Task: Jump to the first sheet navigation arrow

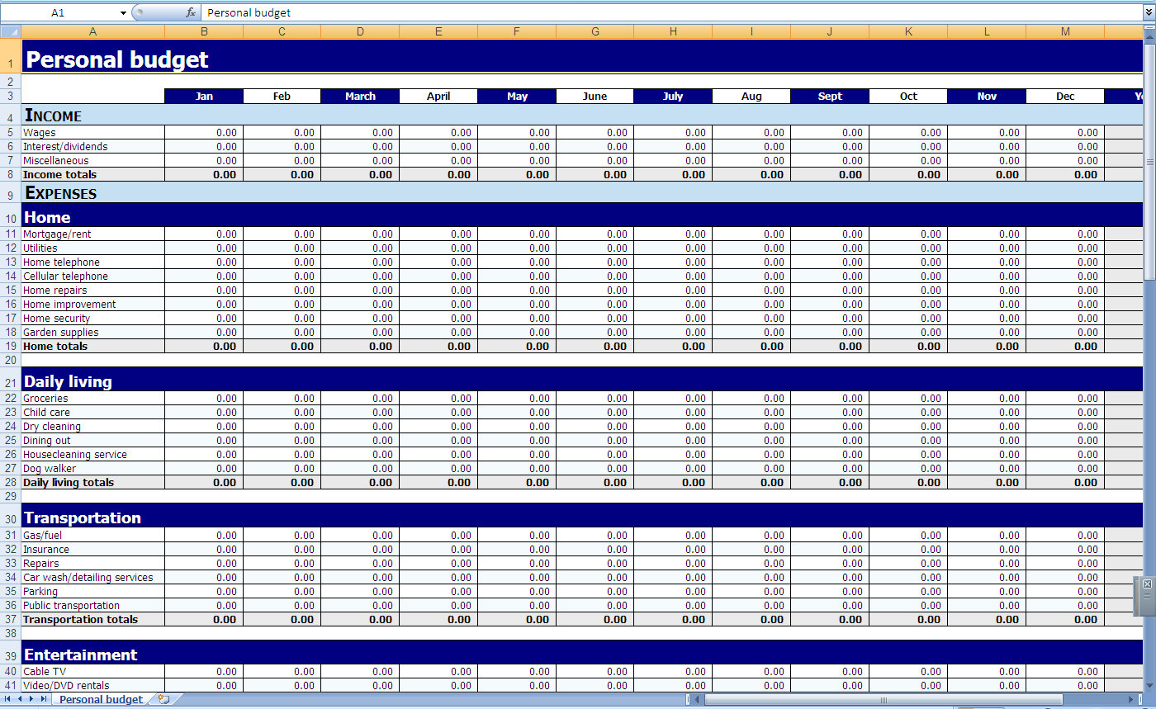Action: tap(8, 699)
